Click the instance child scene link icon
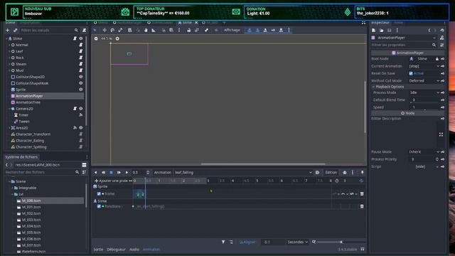 (x=15, y=30)
